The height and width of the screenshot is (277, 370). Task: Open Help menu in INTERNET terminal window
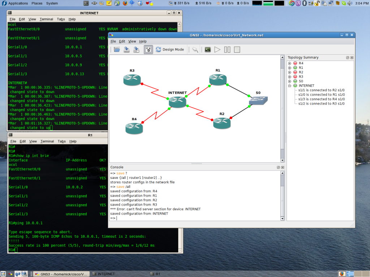72,19
